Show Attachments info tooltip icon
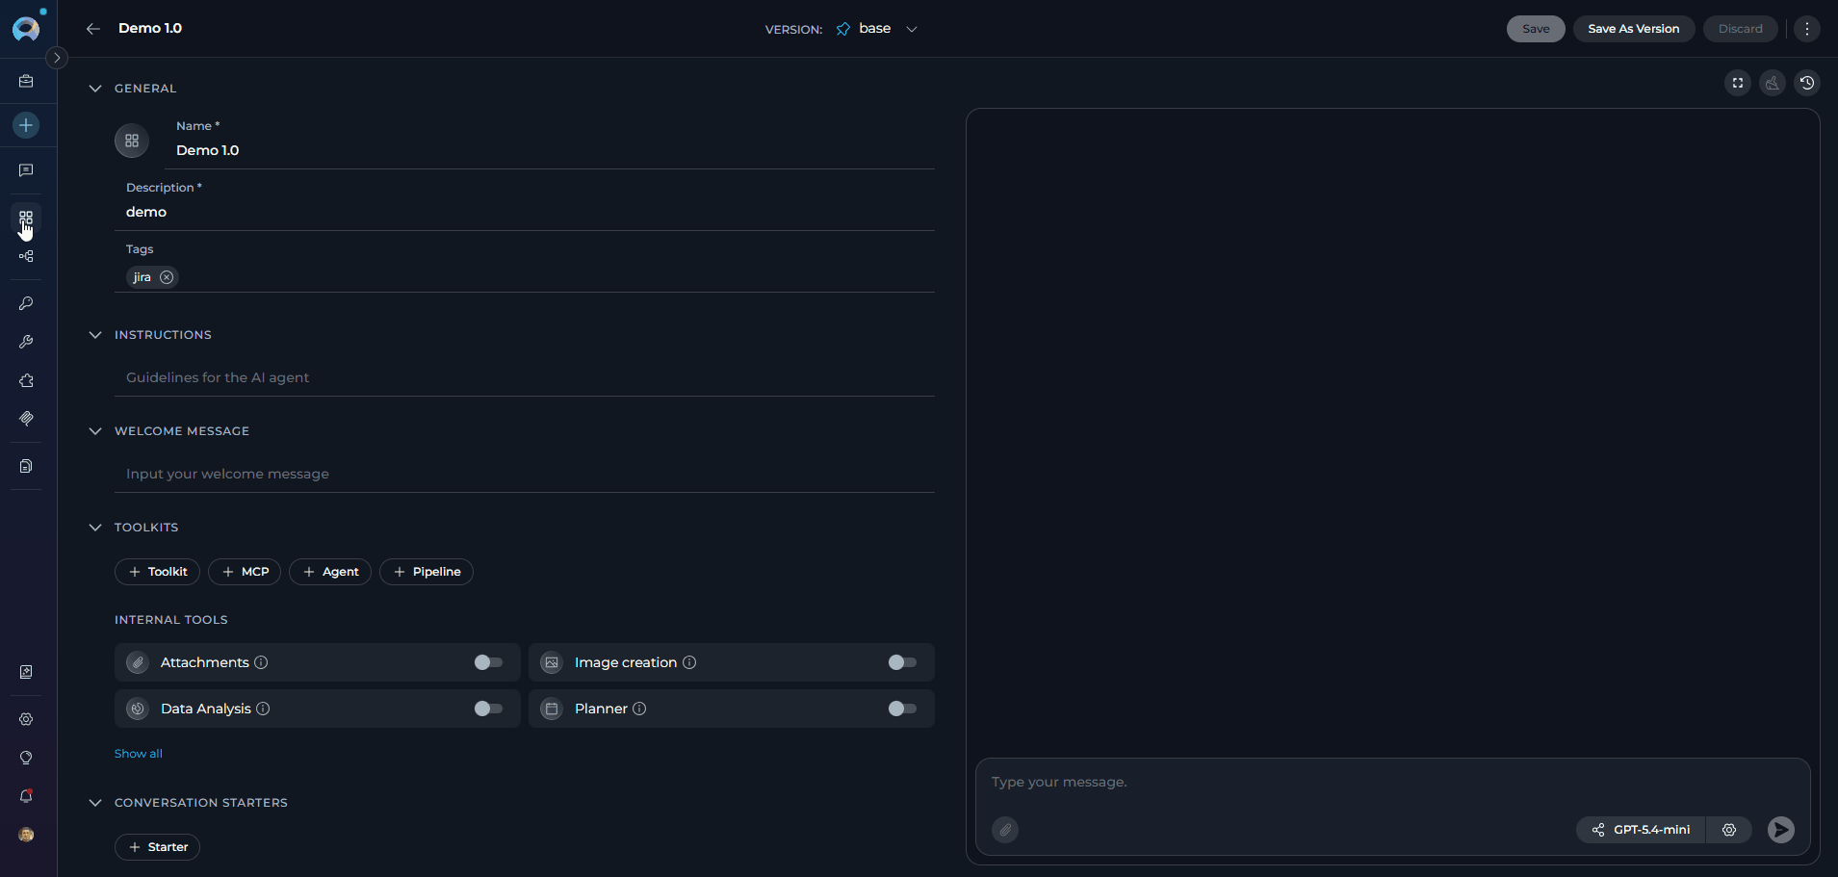The image size is (1838, 877). pyautogui.click(x=261, y=662)
